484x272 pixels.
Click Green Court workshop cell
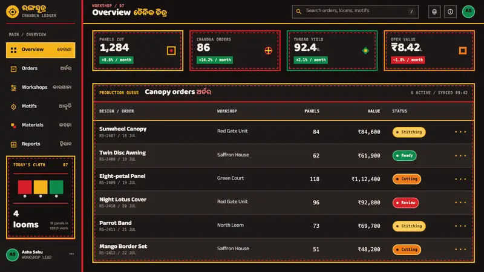pos(231,178)
